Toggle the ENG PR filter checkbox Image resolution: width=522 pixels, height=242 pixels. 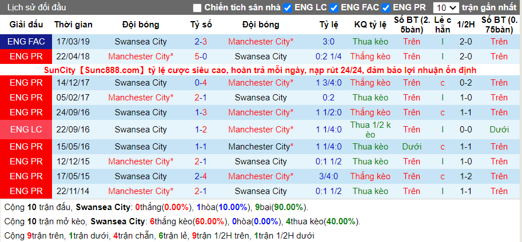pyautogui.click(x=386, y=7)
